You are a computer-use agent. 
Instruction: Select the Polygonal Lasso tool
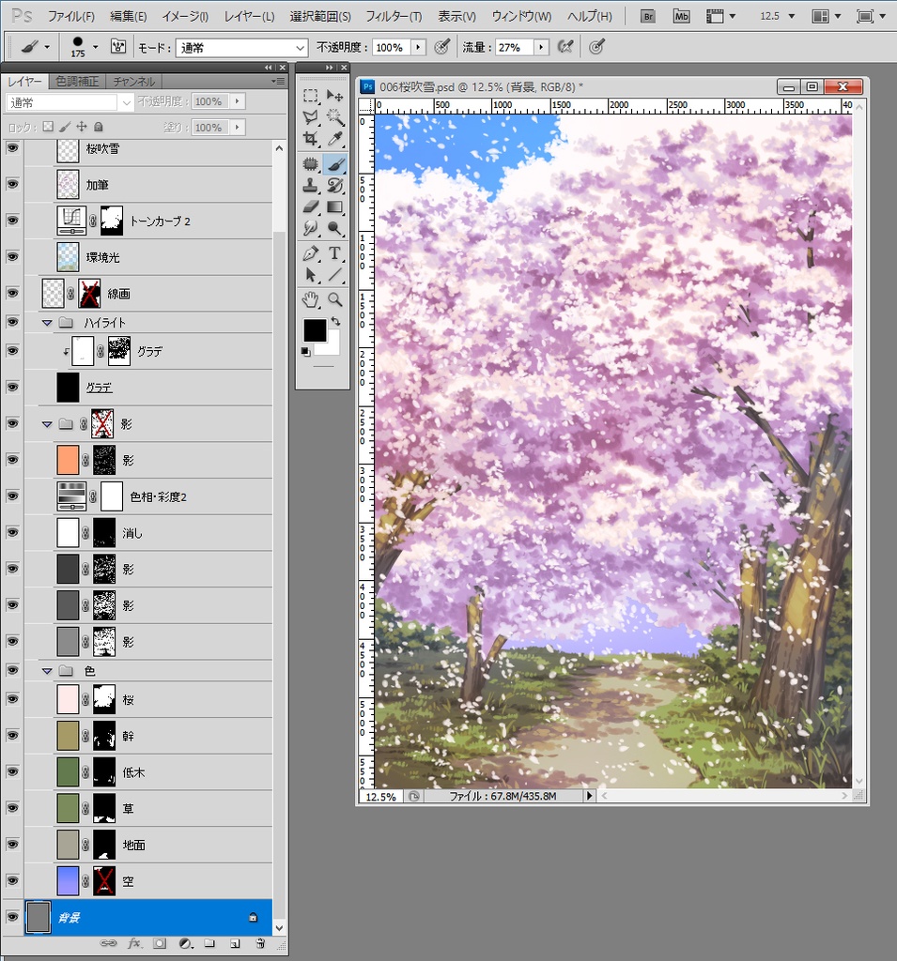[x=311, y=117]
